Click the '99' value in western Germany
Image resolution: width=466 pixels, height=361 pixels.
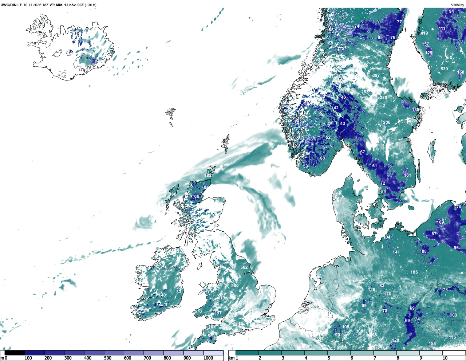[x=364, y=306]
